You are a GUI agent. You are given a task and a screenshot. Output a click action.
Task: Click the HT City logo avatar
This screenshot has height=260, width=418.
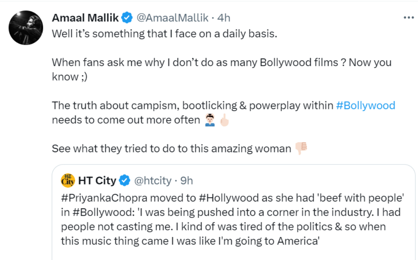[68, 180]
